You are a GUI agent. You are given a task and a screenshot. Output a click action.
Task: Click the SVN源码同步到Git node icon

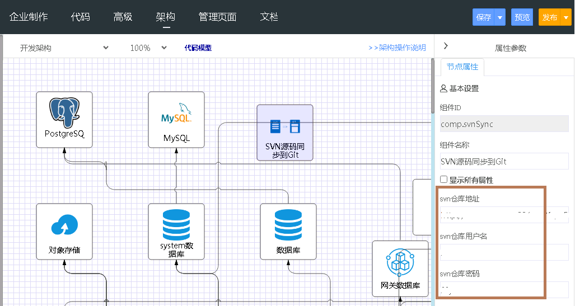[x=284, y=126]
